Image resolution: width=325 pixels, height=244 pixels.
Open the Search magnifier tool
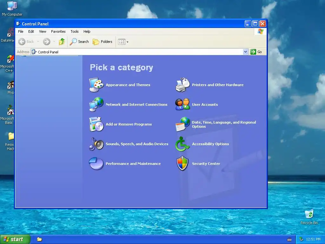pos(79,42)
